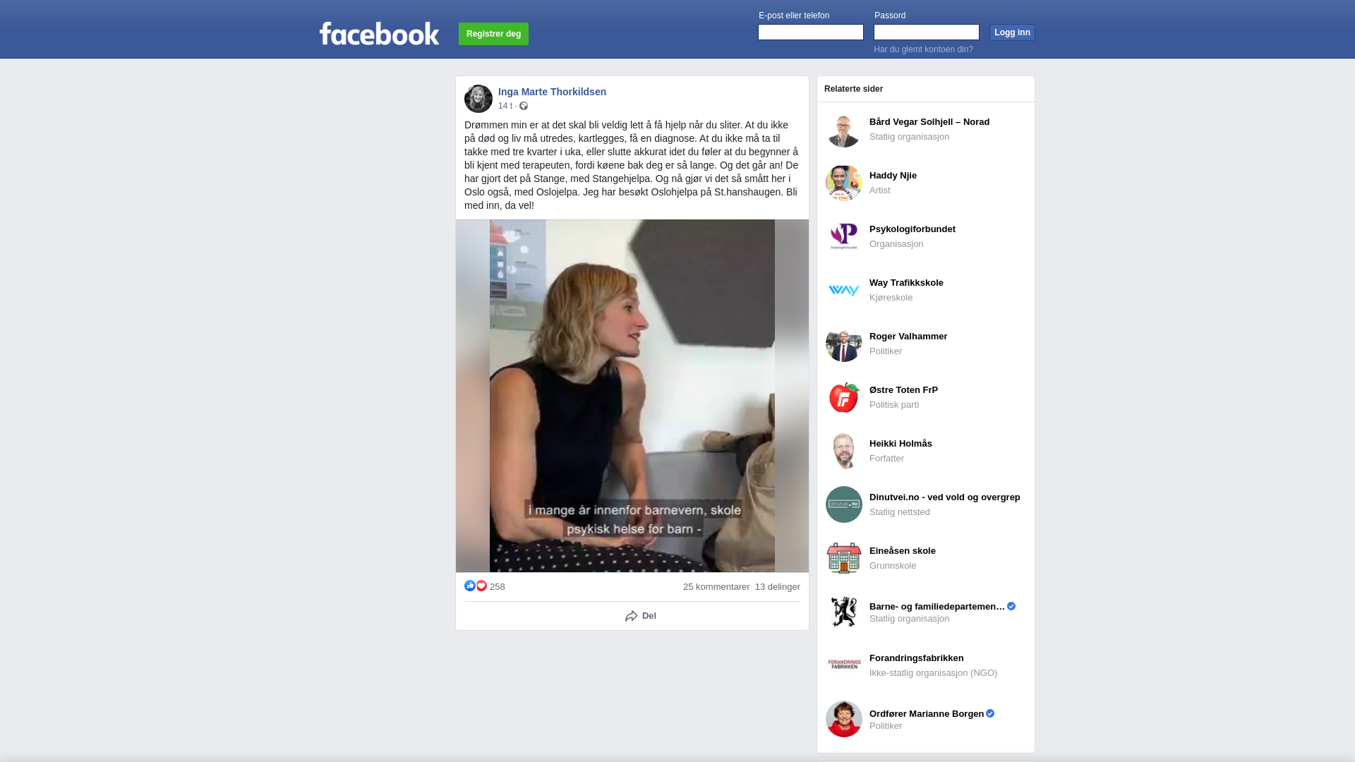Click the heart reaction icon below the video
Viewport: 1355px width, 762px height.
(x=481, y=586)
